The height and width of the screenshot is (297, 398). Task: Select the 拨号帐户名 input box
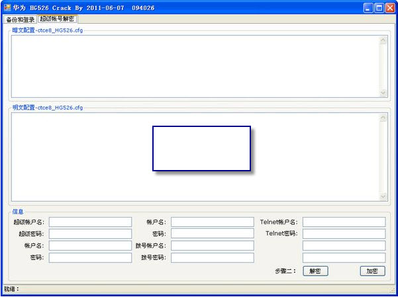tap(213, 245)
